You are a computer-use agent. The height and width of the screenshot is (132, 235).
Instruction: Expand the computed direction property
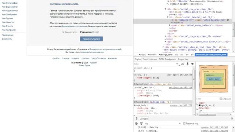pos(197,109)
